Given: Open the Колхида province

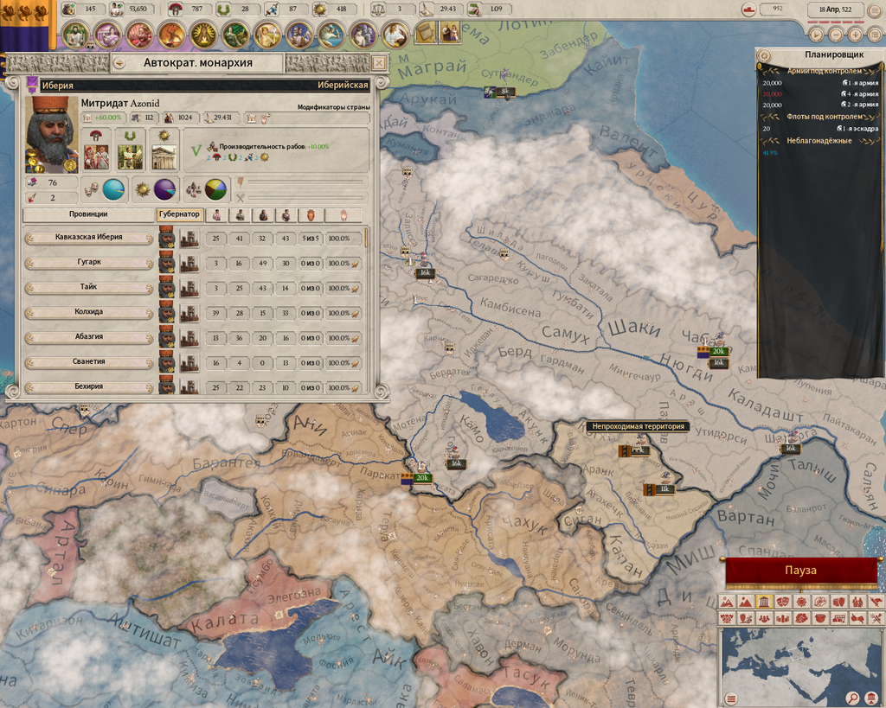Looking at the screenshot, I should pyautogui.click(x=89, y=312).
